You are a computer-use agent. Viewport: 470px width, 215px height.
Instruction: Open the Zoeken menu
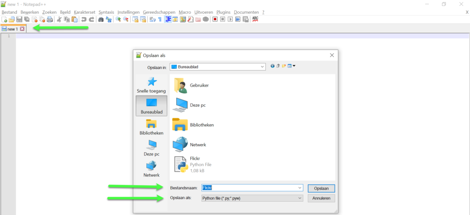pyautogui.click(x=50, y=12)
